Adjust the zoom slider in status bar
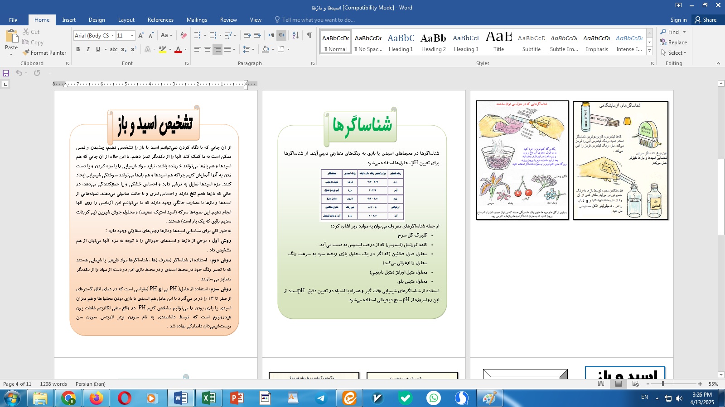Viewport: 725px width, 407px height. coord(663,384)
